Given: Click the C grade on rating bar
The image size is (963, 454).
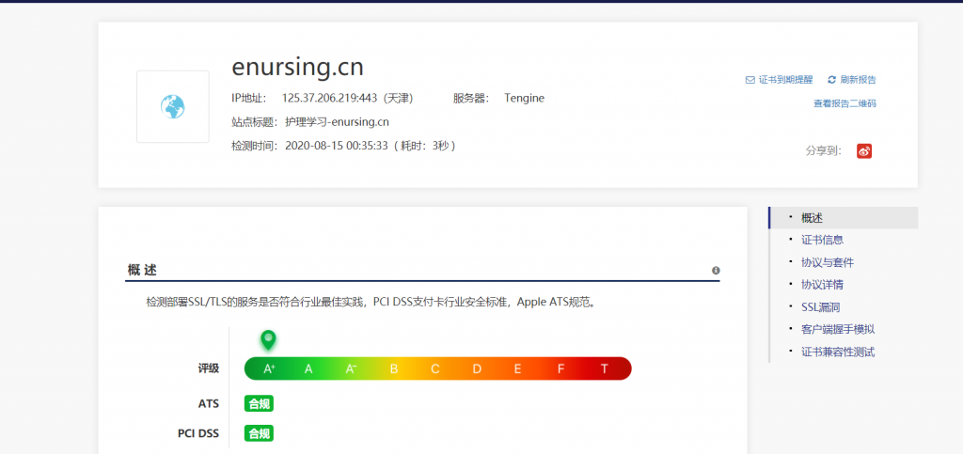Looking at the screenshot, I should [x=435, y=368].
